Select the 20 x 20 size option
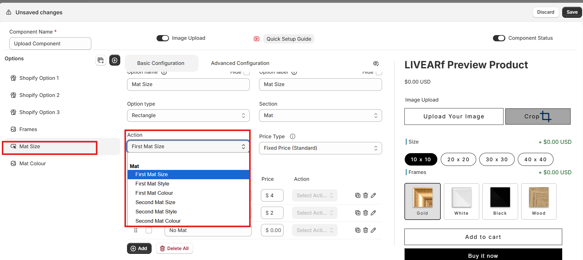The image size is (583, 260). (458, 159)
